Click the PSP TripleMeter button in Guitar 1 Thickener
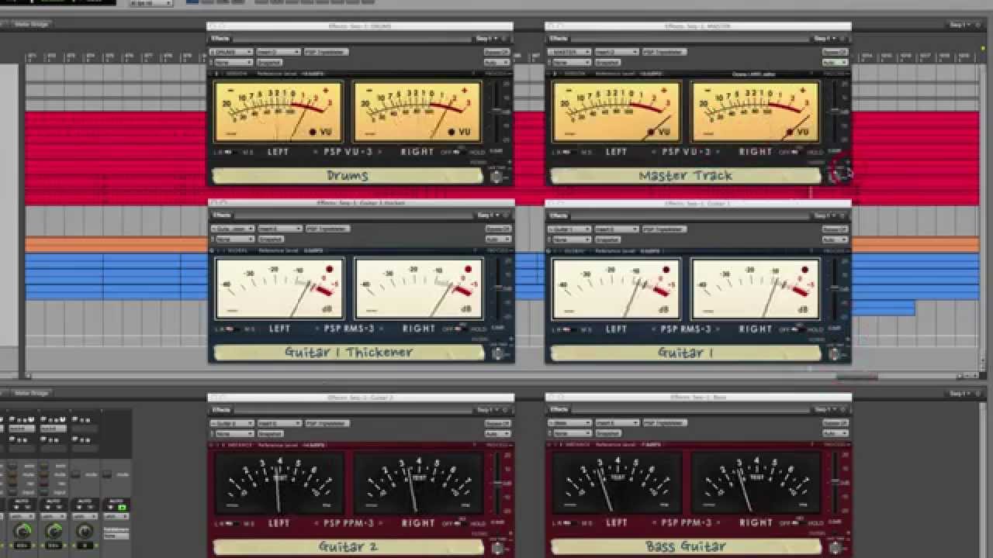The height and width of the screenshot is (558, 993). 327,229
